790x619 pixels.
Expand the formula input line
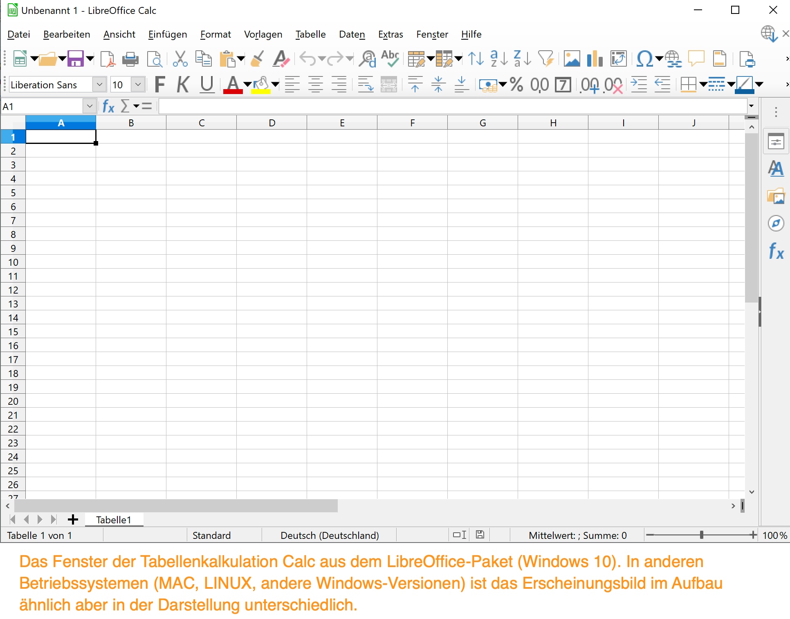[x=752, y=106]
